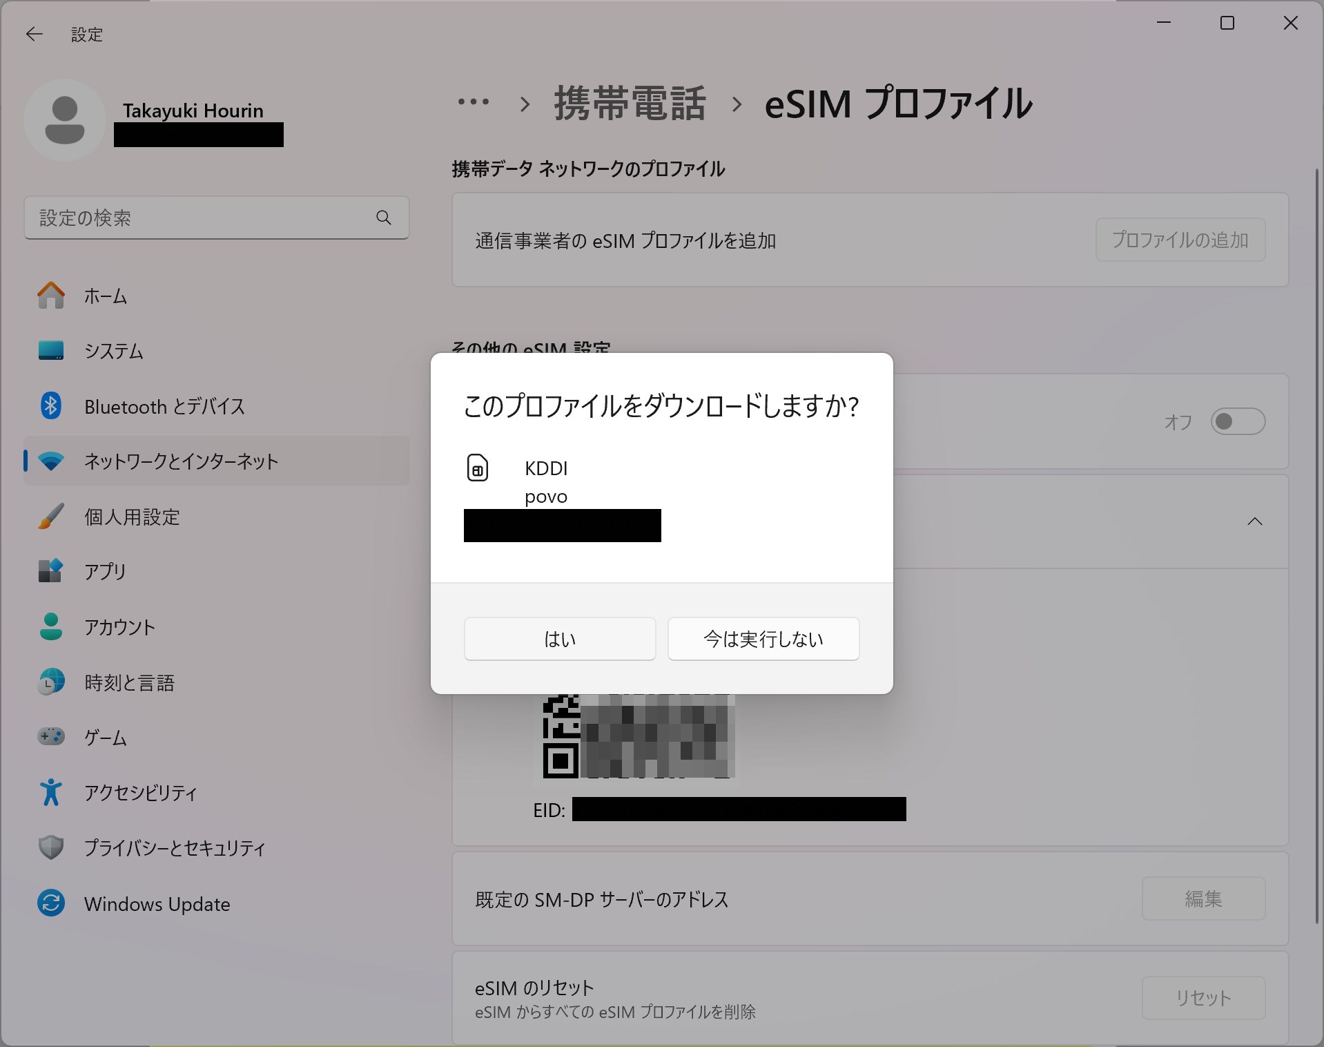The image size is (1324, 1047).
Task: Click プロファイルの追加 button
Action: tap(1180, 240)
